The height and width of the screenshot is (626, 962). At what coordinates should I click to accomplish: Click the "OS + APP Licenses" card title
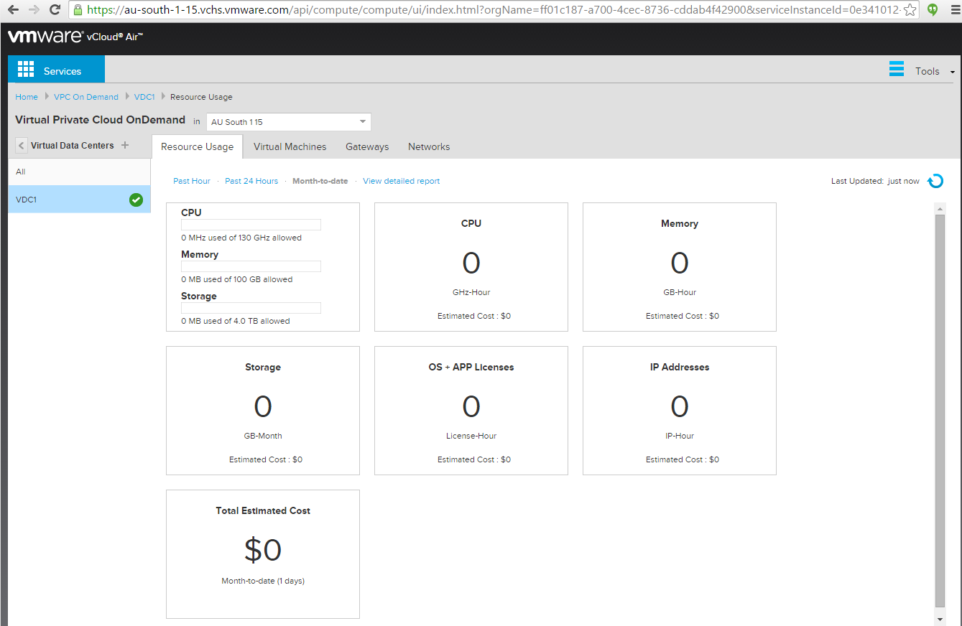pyautogui.click(x=471, y=367)
